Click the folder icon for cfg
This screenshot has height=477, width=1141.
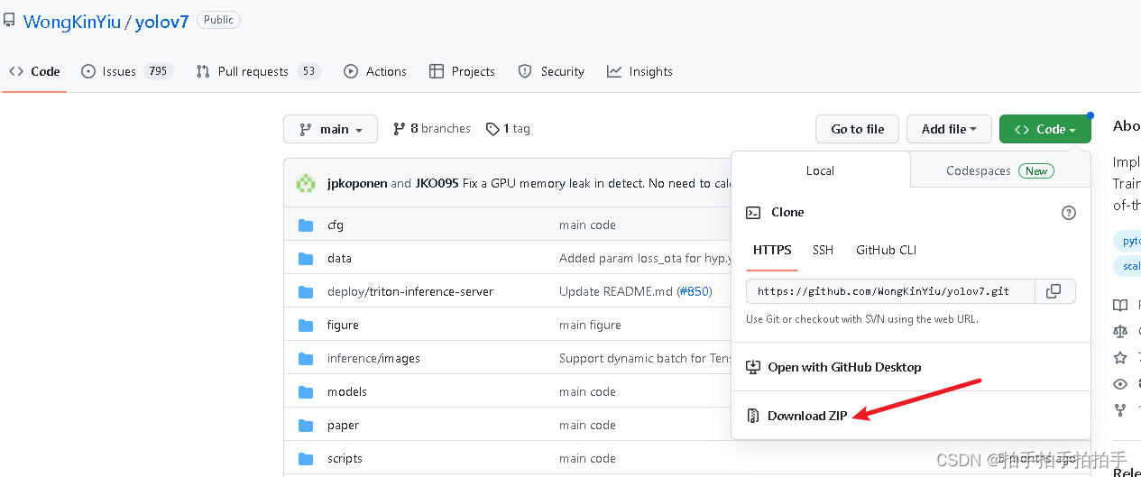306,225
